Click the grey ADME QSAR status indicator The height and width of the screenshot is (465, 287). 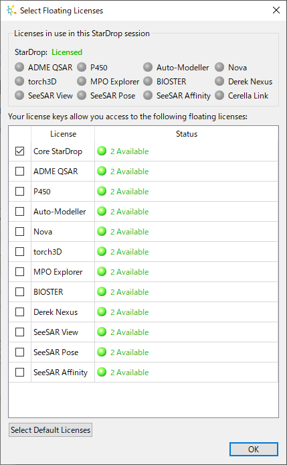[x=19, y=67]
